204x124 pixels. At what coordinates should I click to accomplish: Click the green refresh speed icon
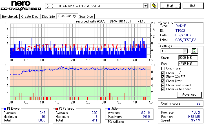pyautogui.click(x=194, y=51)
